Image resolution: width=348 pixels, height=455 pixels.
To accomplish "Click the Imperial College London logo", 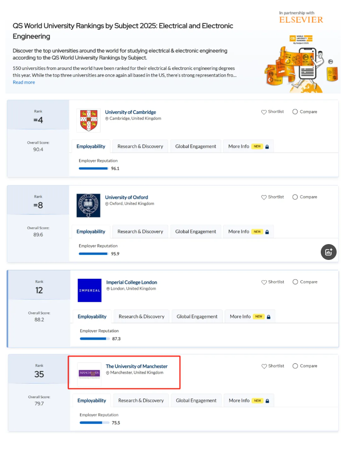I will coord(90,290).
